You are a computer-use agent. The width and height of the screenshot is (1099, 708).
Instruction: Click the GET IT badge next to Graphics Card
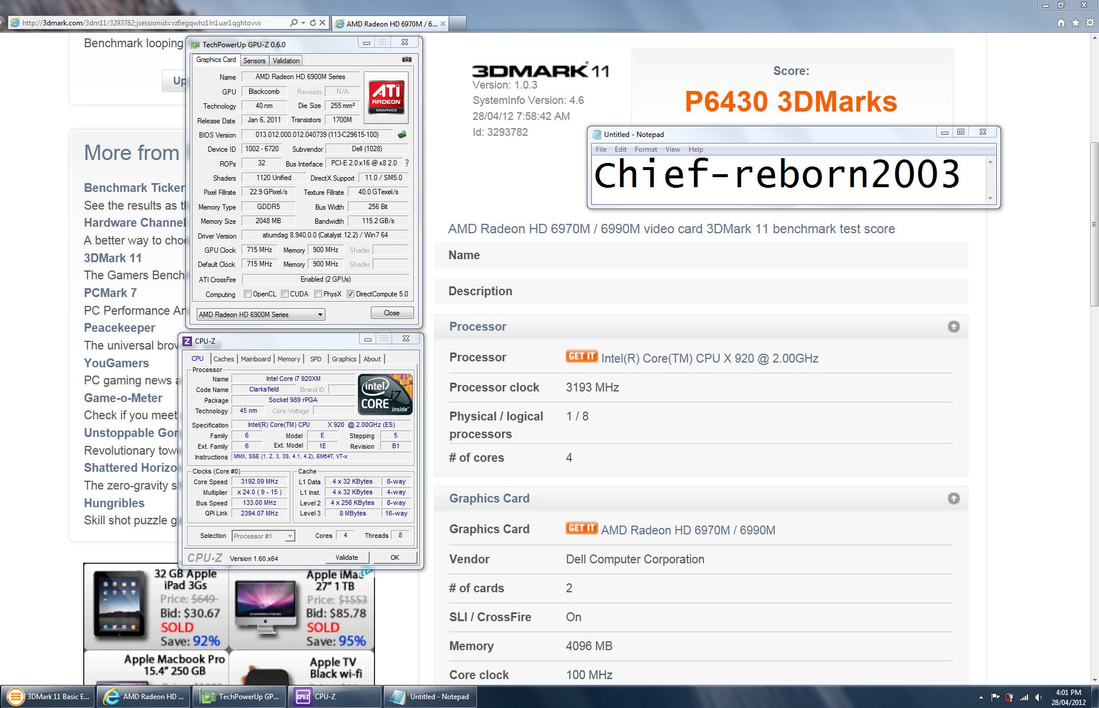pos(582,528)
